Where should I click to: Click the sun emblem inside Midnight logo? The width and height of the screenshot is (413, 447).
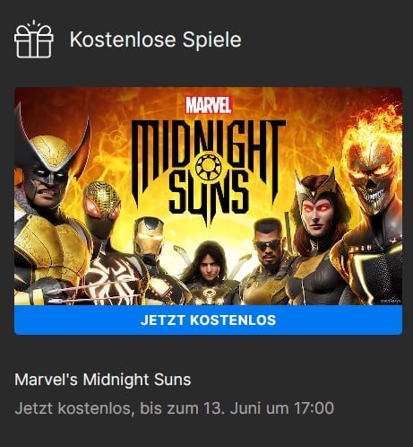(x=208, y=166)
